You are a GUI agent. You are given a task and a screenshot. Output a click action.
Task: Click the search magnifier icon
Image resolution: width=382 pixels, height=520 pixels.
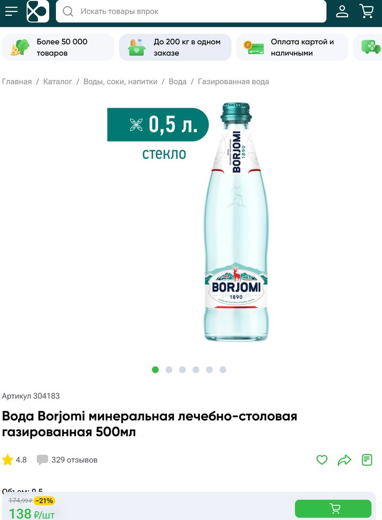pyautogui.click(x=68, y=11)
